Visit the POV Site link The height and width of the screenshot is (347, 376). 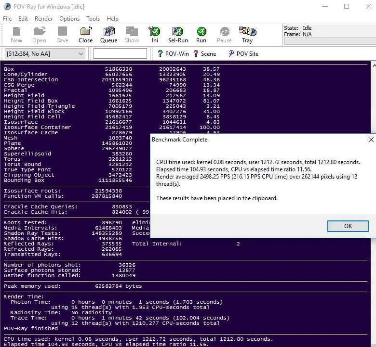coord(243,53)
